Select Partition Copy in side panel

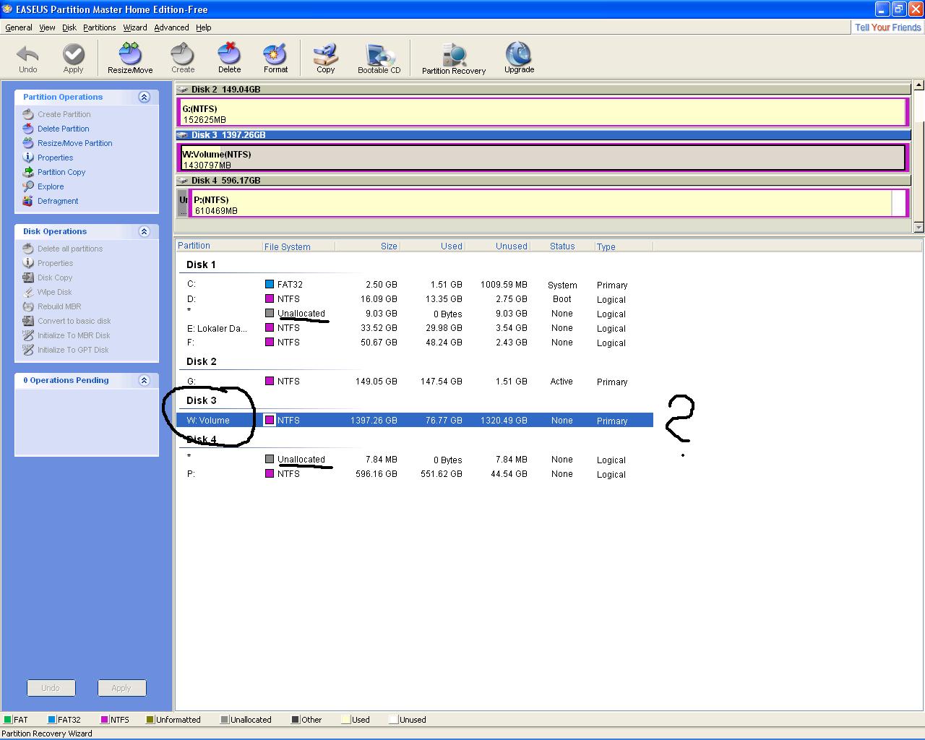pyautogui.click(x=53, y=172)
